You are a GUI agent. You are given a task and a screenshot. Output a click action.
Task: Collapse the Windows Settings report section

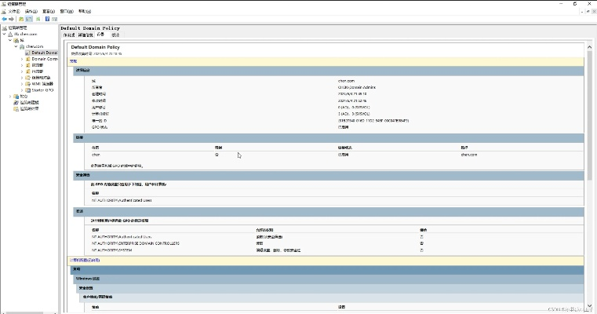[88, 279]
